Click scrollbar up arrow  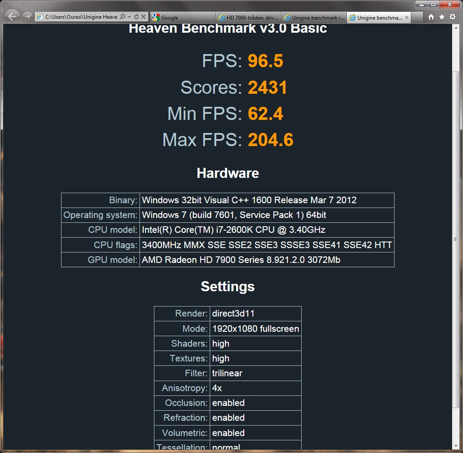pyautogui.click(x=456, y=28)
